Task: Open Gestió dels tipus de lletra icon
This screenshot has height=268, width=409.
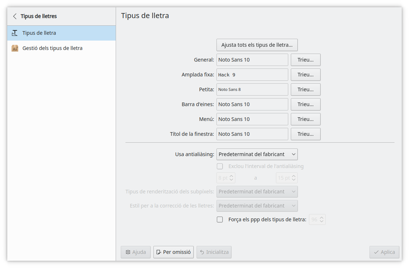Action: coord(15,48)
